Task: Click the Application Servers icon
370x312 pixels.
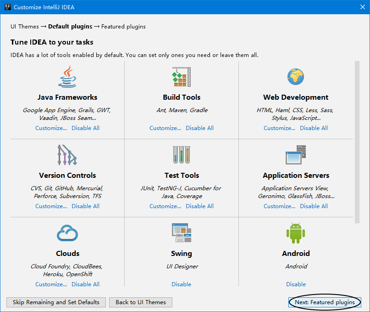Action: pos(296,155)
